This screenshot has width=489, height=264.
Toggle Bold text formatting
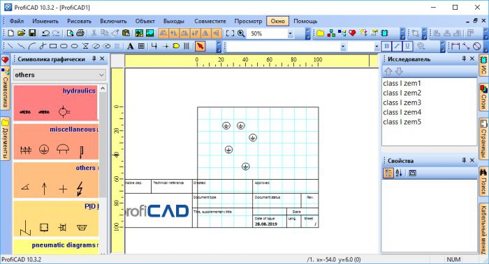pos(386,47)
